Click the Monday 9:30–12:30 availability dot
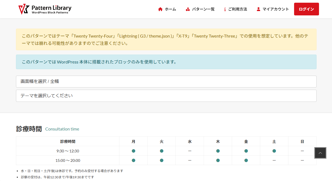332x181 pixels. pyautogui.click(x=134, y=151)
